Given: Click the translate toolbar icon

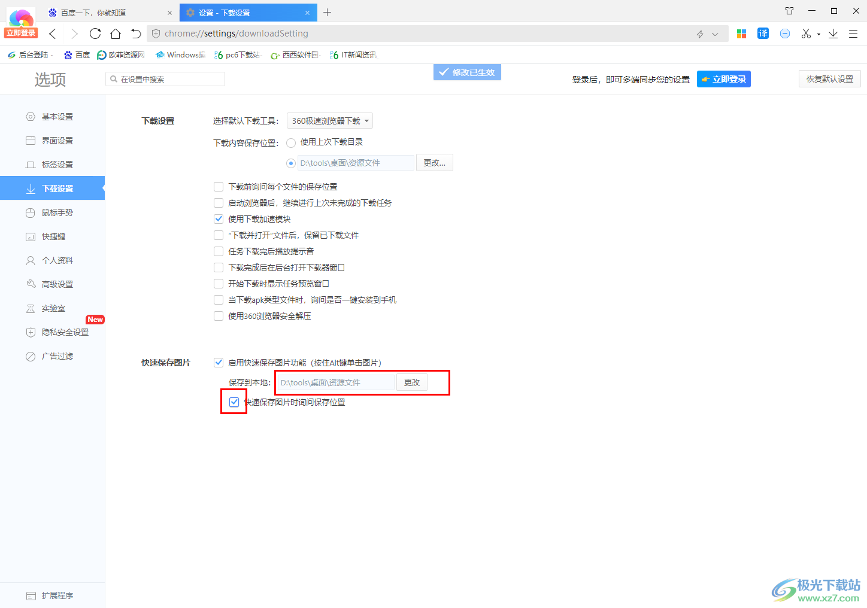Looking at the screenshot, I should 763,34.
